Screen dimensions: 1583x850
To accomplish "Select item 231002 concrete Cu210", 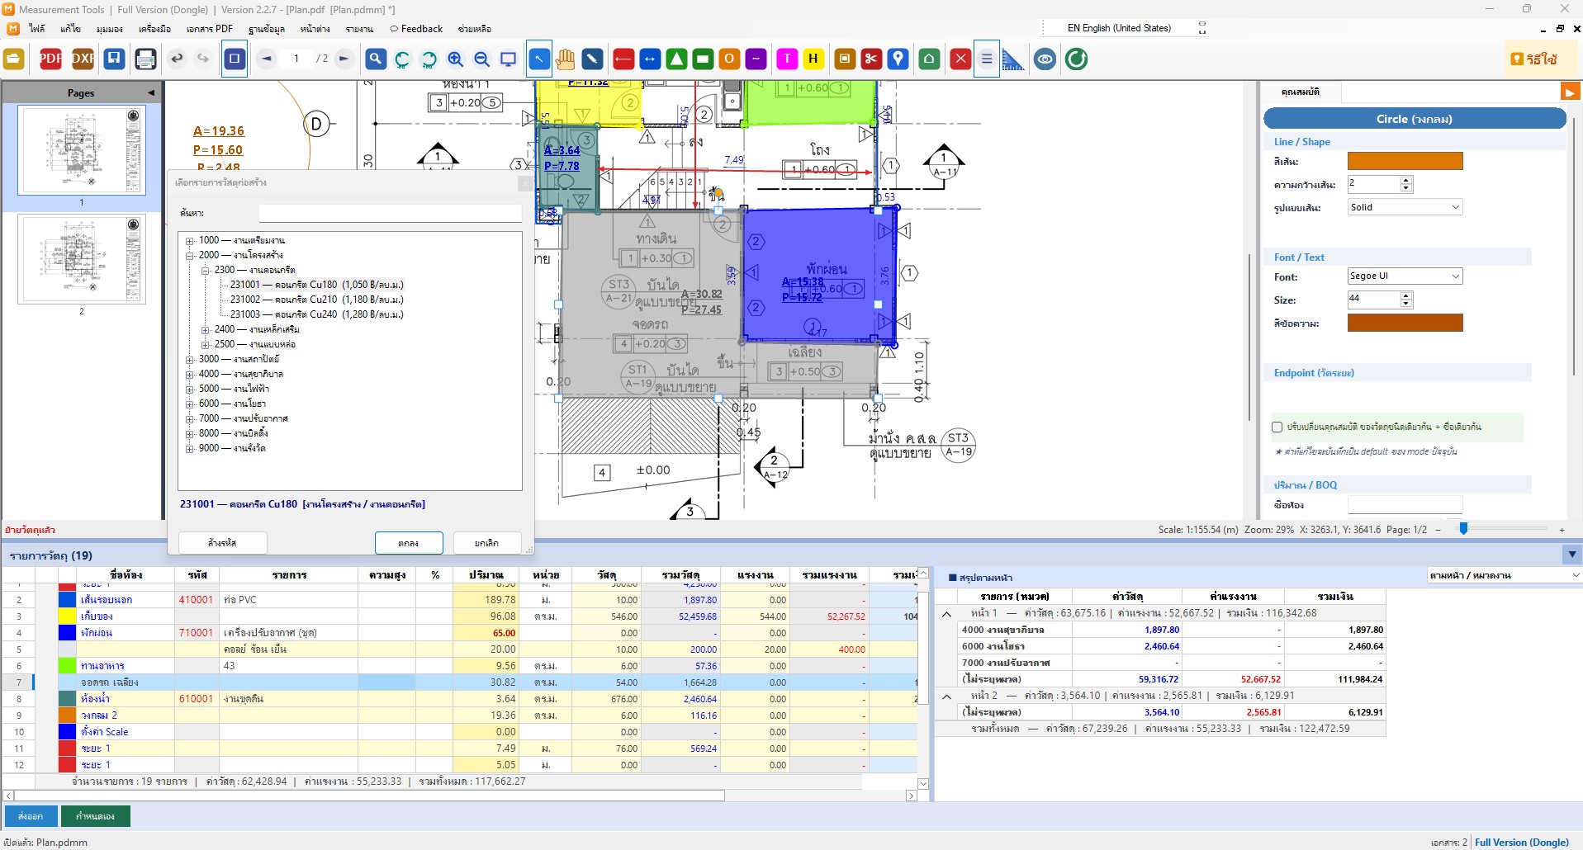I will point(316,300).
